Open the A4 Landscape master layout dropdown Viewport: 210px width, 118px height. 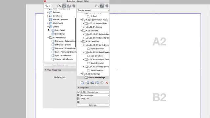pyautogui.click(x=95, y=95)
